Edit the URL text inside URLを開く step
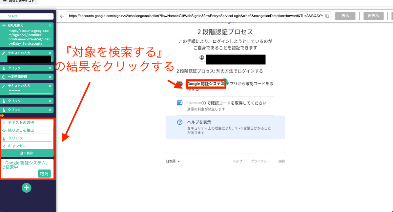Image resolution: width=393 pixels, height=212 pixels. pyautogui.click(x=30, y=37)
